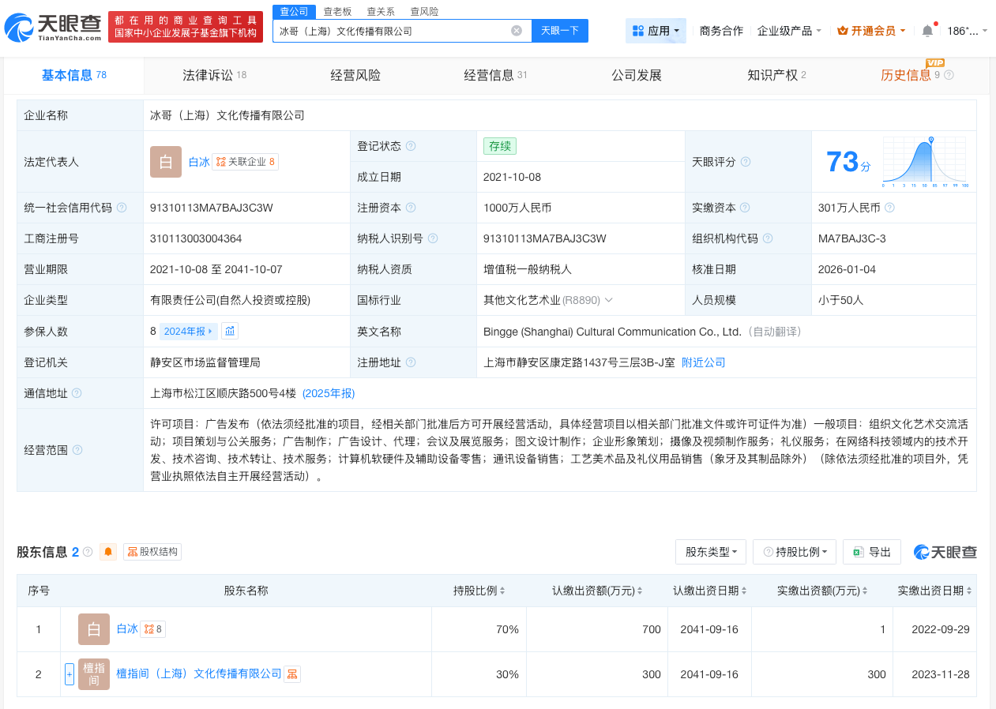Open 檀指间（上海）文化传播有限公司 shareholder link
The height and width of the screenshot is (709, 996).
(x=199, y=674)
